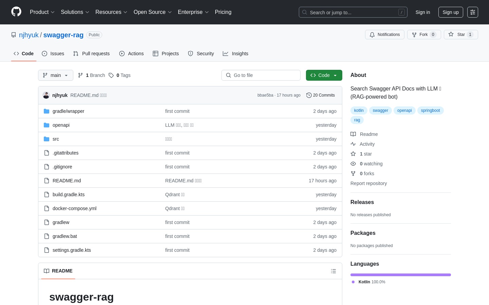Image resolution: width=489 pixels, height=305 pixels.
Task: Open the njhyuk owner profile link
Action: 29,35
